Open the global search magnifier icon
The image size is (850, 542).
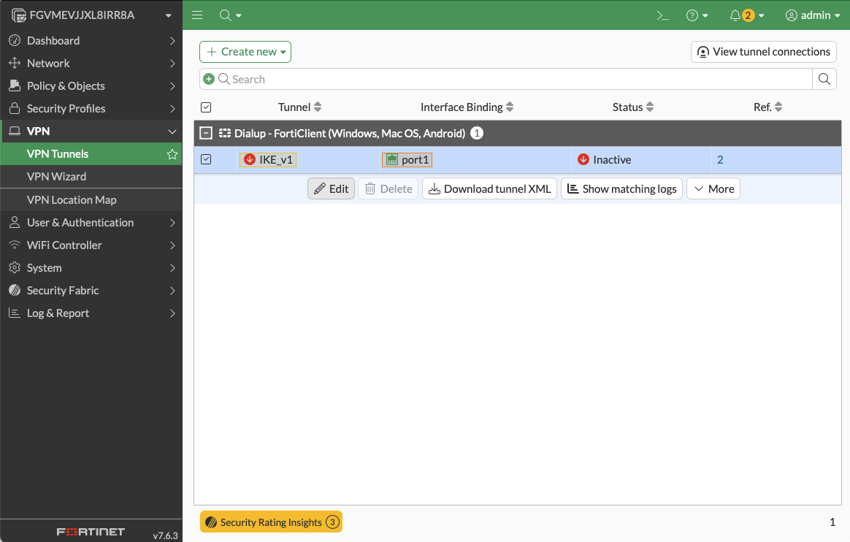(x=226, y=15)
